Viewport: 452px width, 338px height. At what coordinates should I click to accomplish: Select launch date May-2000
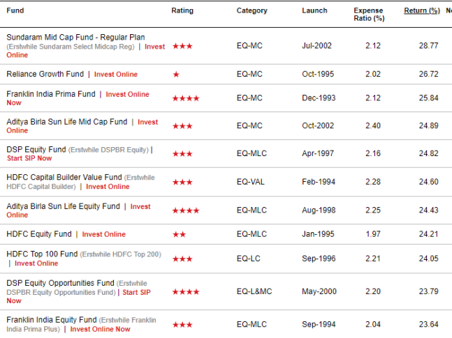(319, 291)
